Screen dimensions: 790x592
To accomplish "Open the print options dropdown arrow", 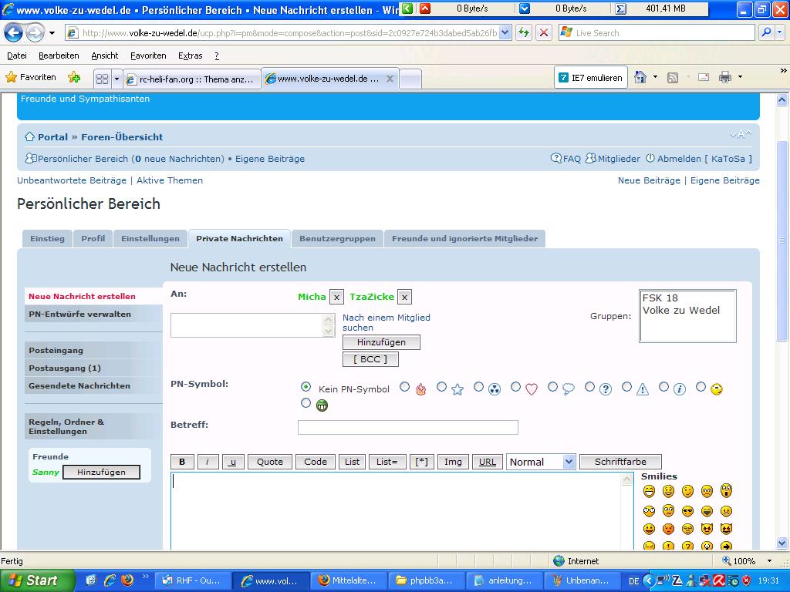I will tap(740, 78).
